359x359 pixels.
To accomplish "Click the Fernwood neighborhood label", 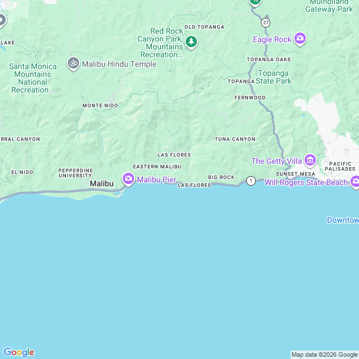I will 250,98.
